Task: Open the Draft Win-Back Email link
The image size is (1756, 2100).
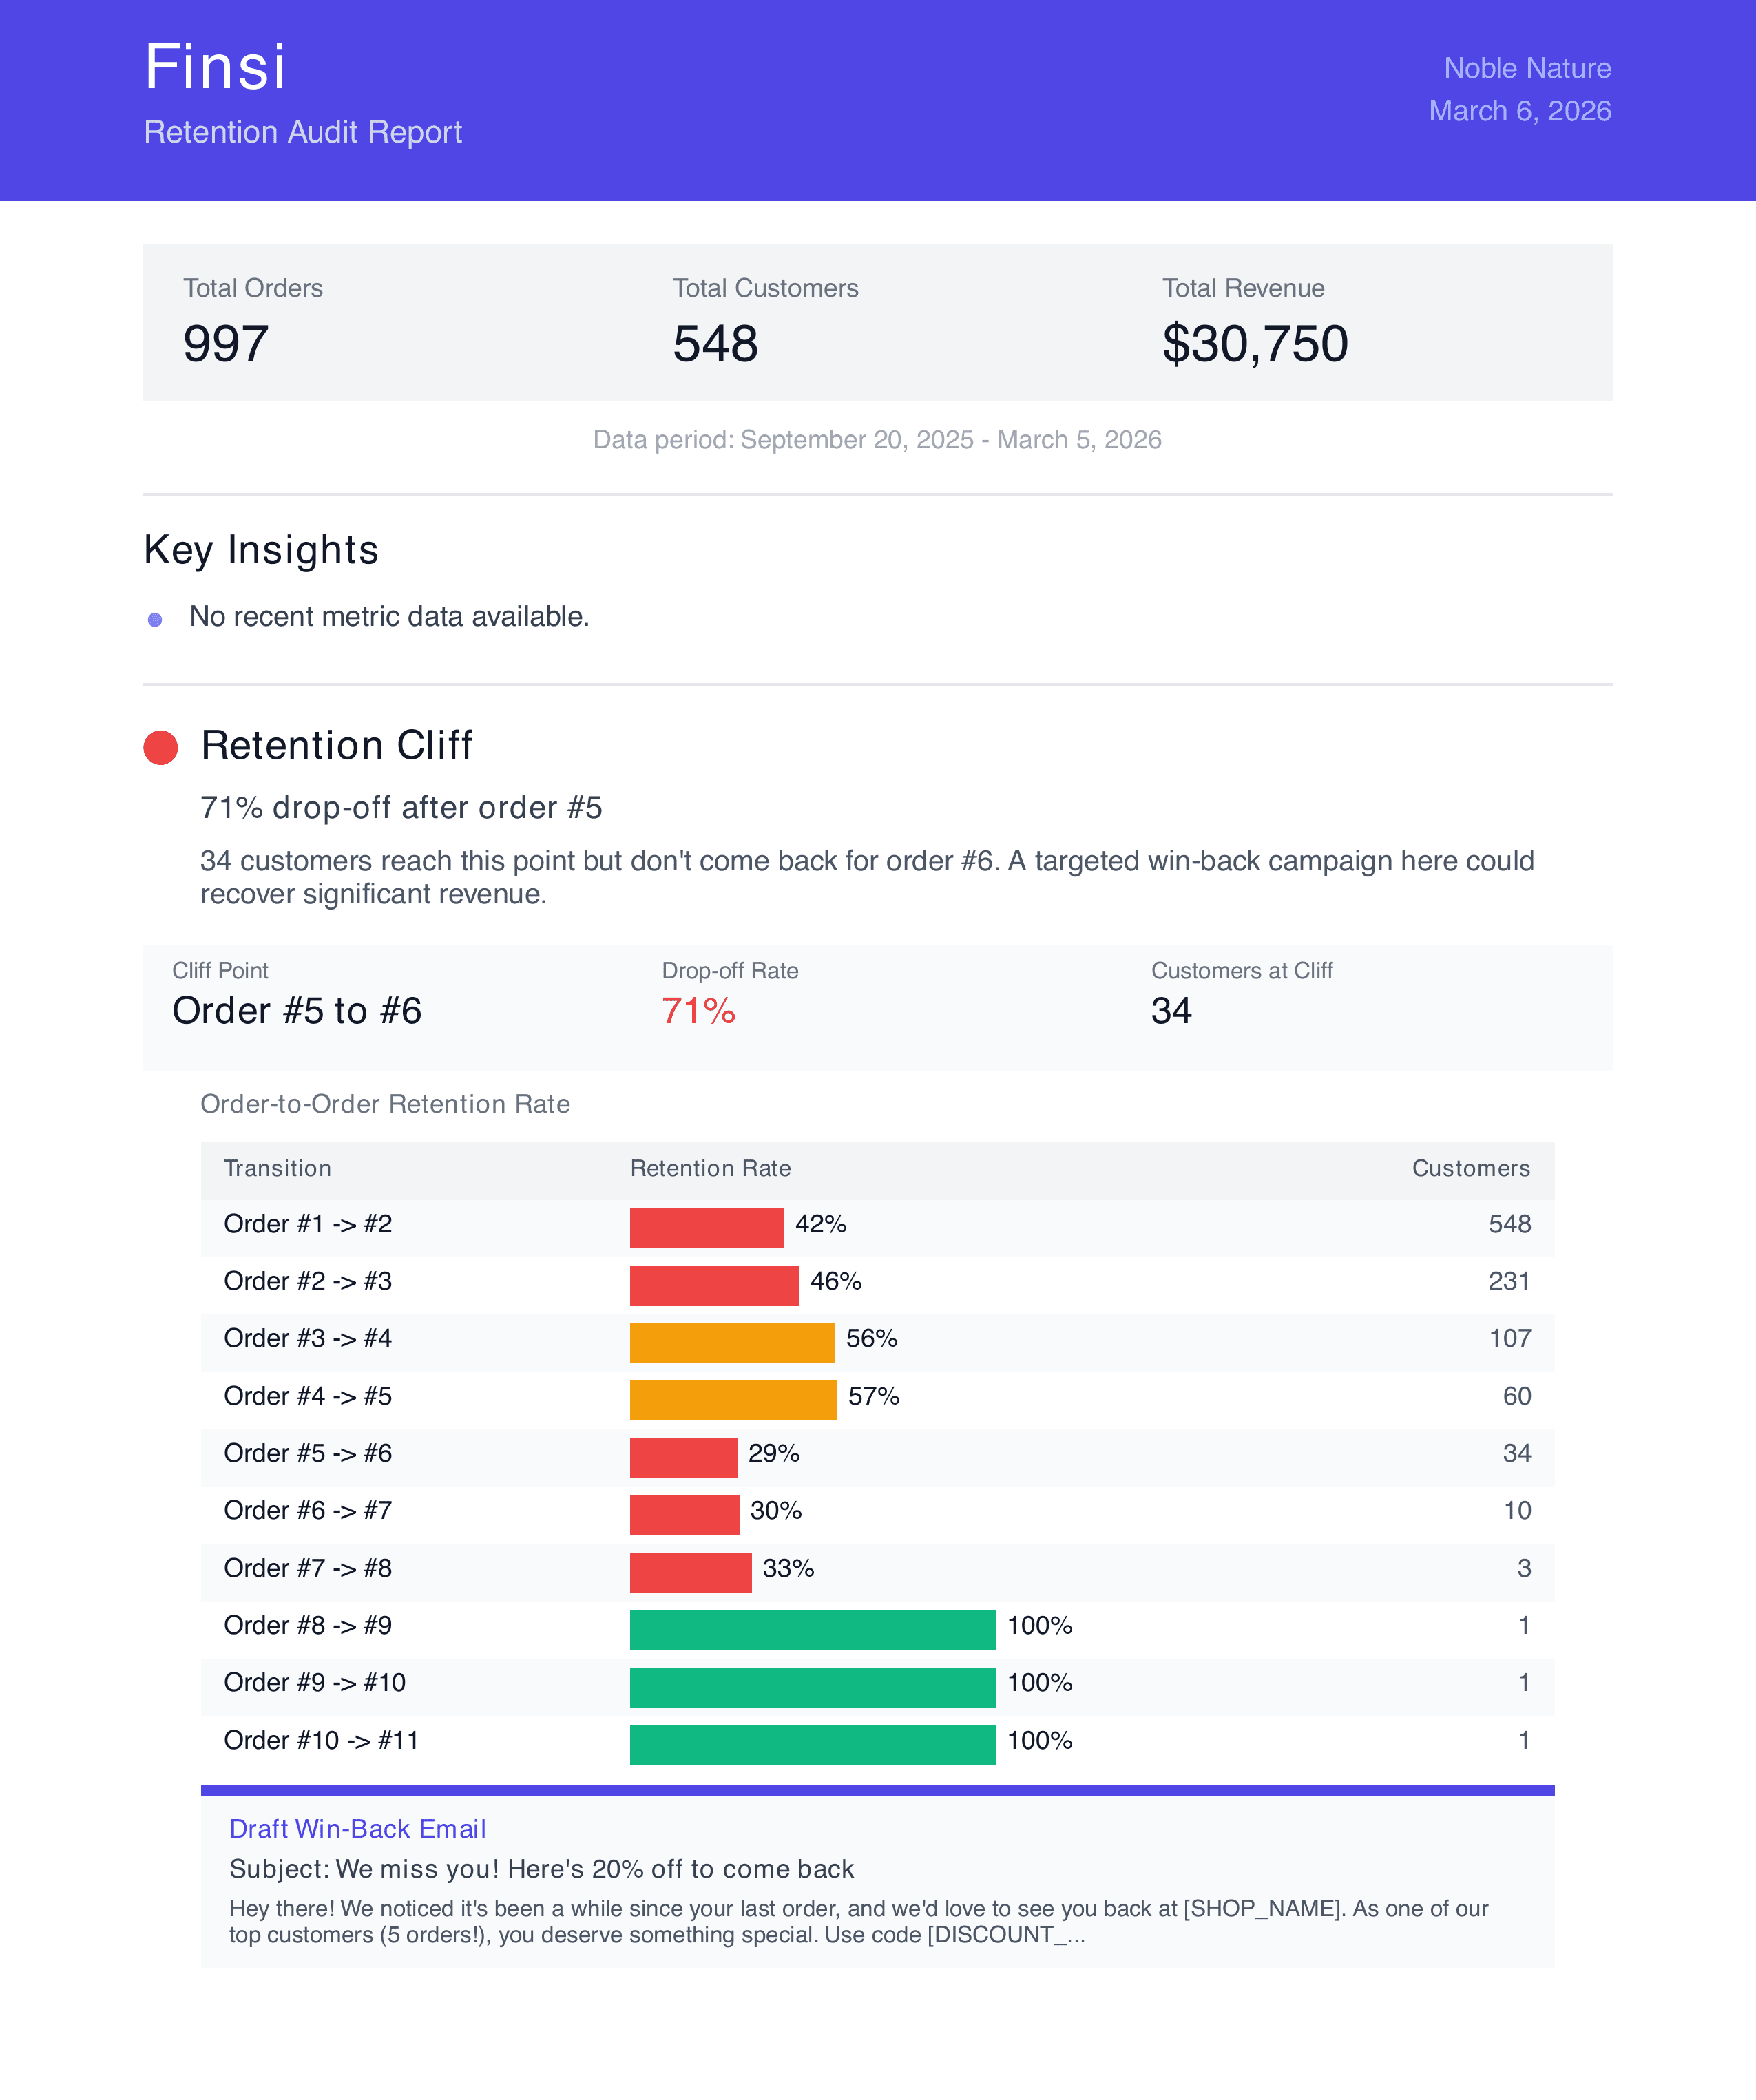Action: [357, 1830]
